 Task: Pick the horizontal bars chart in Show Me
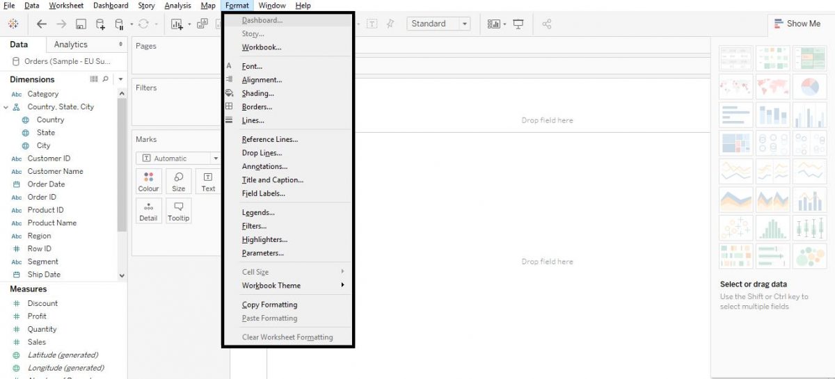coord(736,115)
